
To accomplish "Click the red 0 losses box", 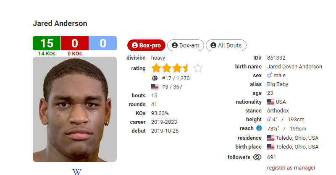I will click(75, 43).
